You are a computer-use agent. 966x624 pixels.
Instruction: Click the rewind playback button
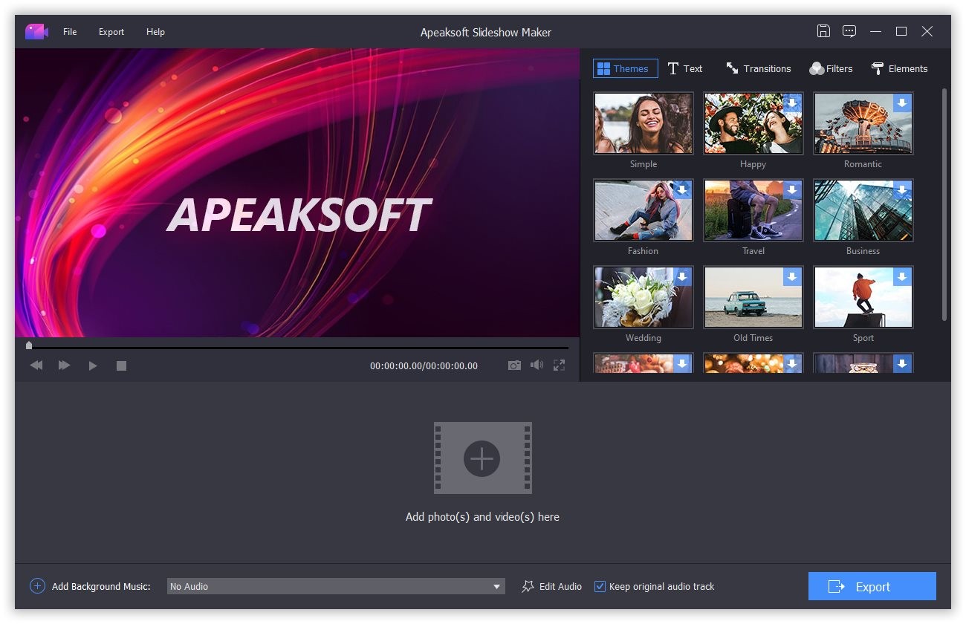pos(36,365)
